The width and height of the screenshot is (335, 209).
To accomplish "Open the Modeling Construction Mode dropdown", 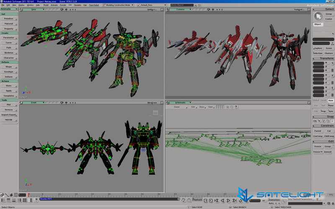I will [119, 5].
